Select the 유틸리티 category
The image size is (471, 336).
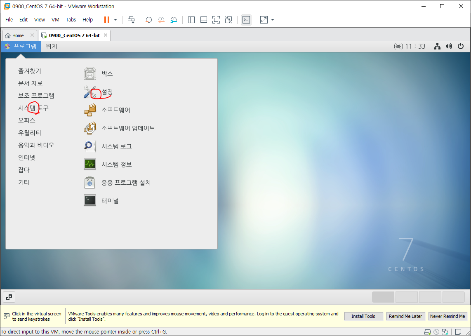[29, 133]
